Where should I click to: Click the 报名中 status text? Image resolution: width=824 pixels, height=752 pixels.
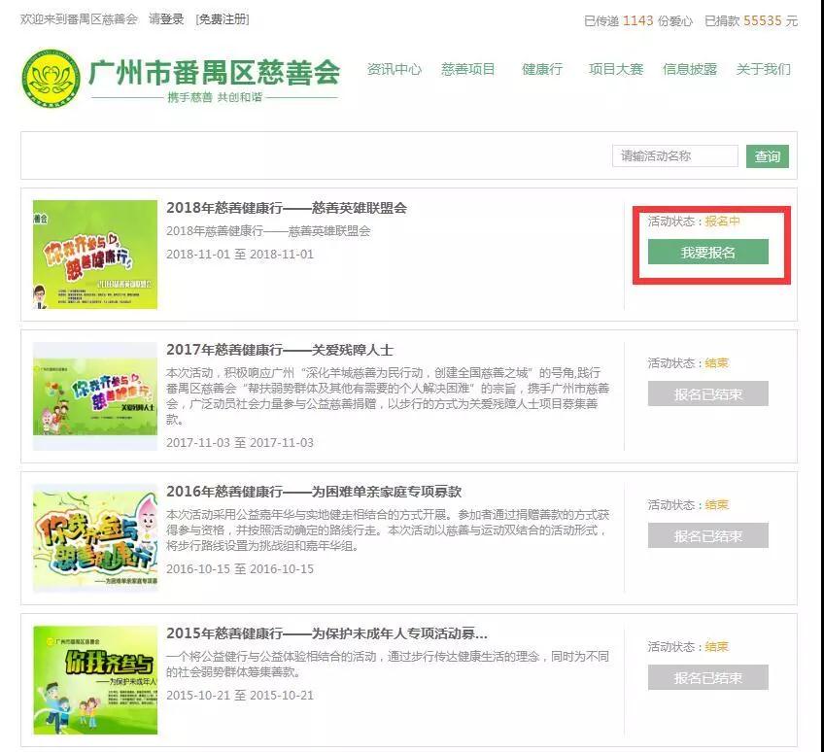(x=722, y=222)
